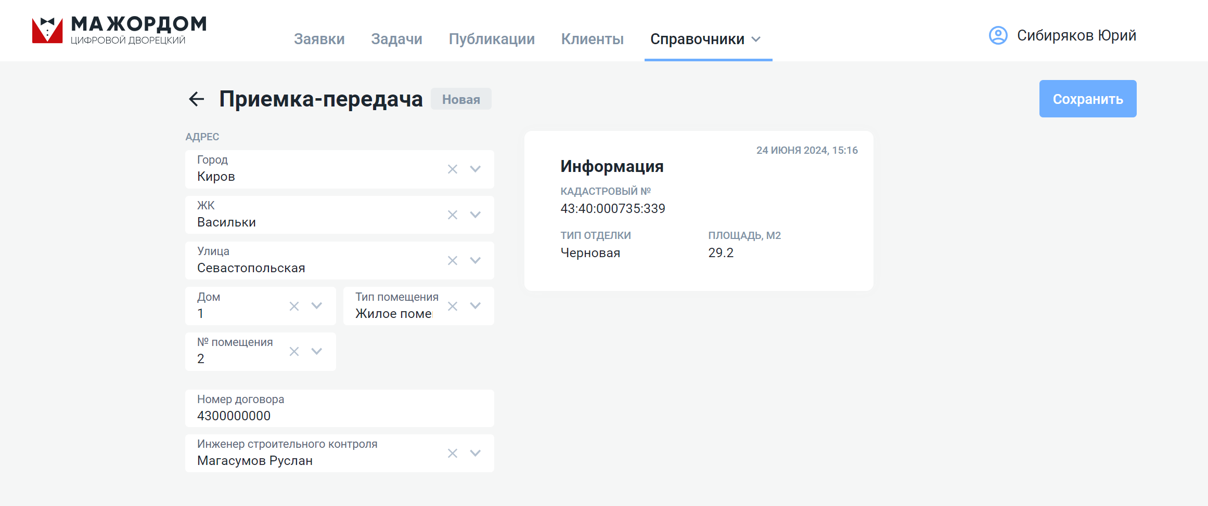This screenshot has width=1208, height=506.
Task: Clear the Тип помещения selection
Action: (x=453, y=307)
